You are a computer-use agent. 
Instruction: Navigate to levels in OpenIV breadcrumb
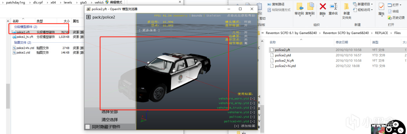(68, 2)
